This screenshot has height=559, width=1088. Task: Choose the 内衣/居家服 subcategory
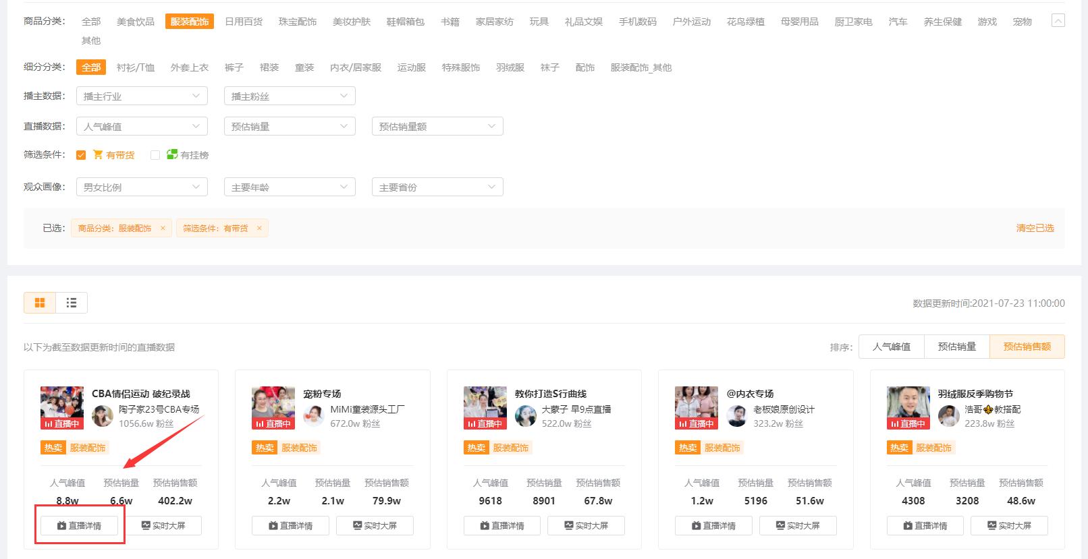pos(356,67)
